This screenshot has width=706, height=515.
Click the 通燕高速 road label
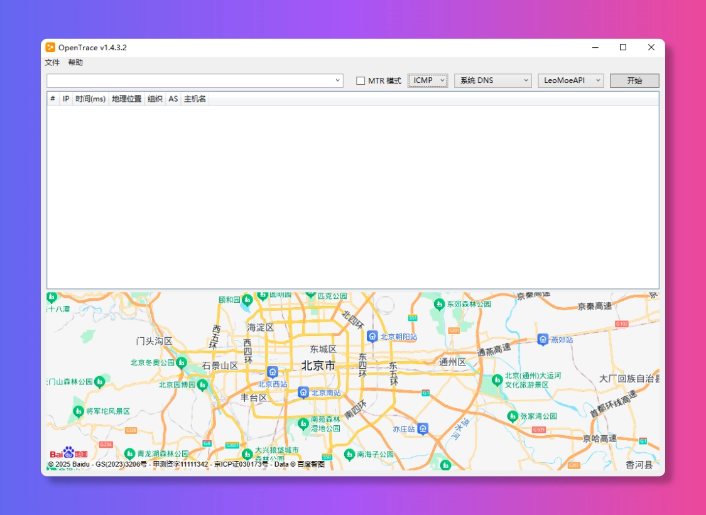point(494,350)
